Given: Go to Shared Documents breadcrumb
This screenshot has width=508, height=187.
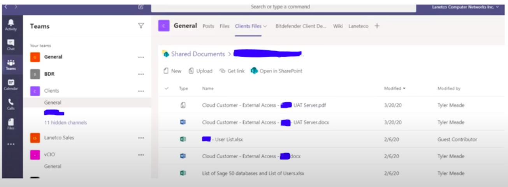Looking at the screenshot, I should (x=198, y=54).
